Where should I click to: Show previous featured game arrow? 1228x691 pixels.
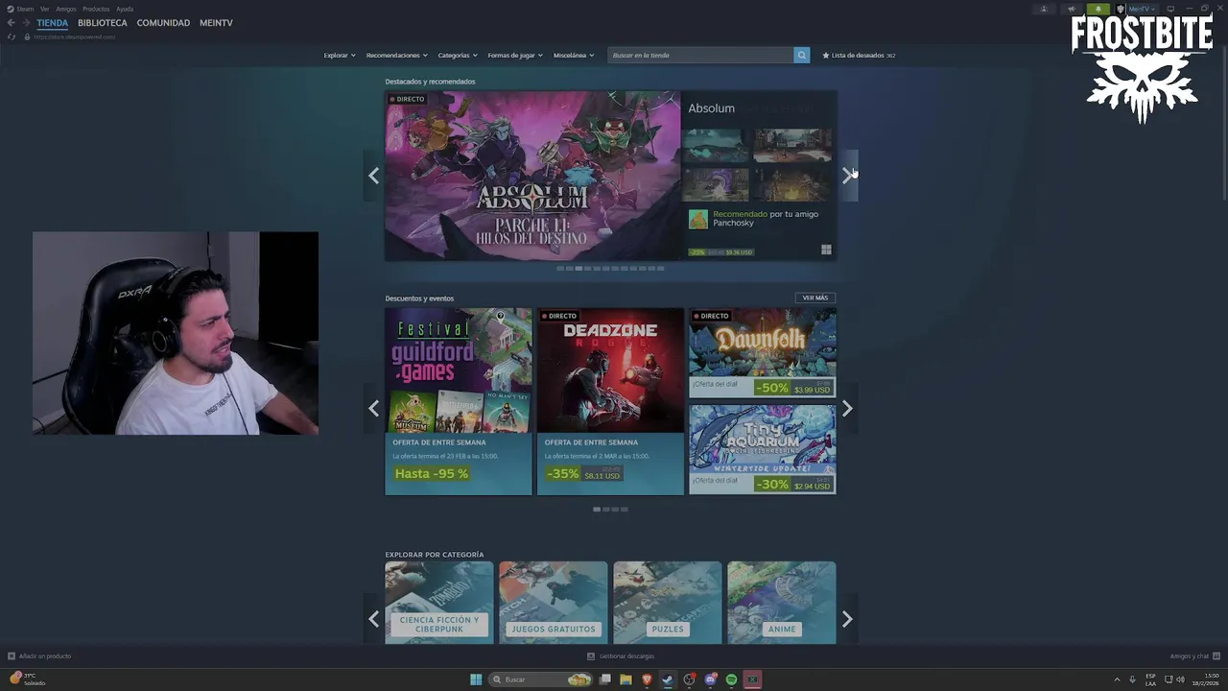click(x=373, y=176)
